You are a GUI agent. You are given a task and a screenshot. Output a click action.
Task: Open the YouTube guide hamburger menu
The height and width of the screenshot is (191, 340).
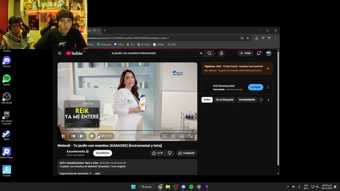pos(60,53)
